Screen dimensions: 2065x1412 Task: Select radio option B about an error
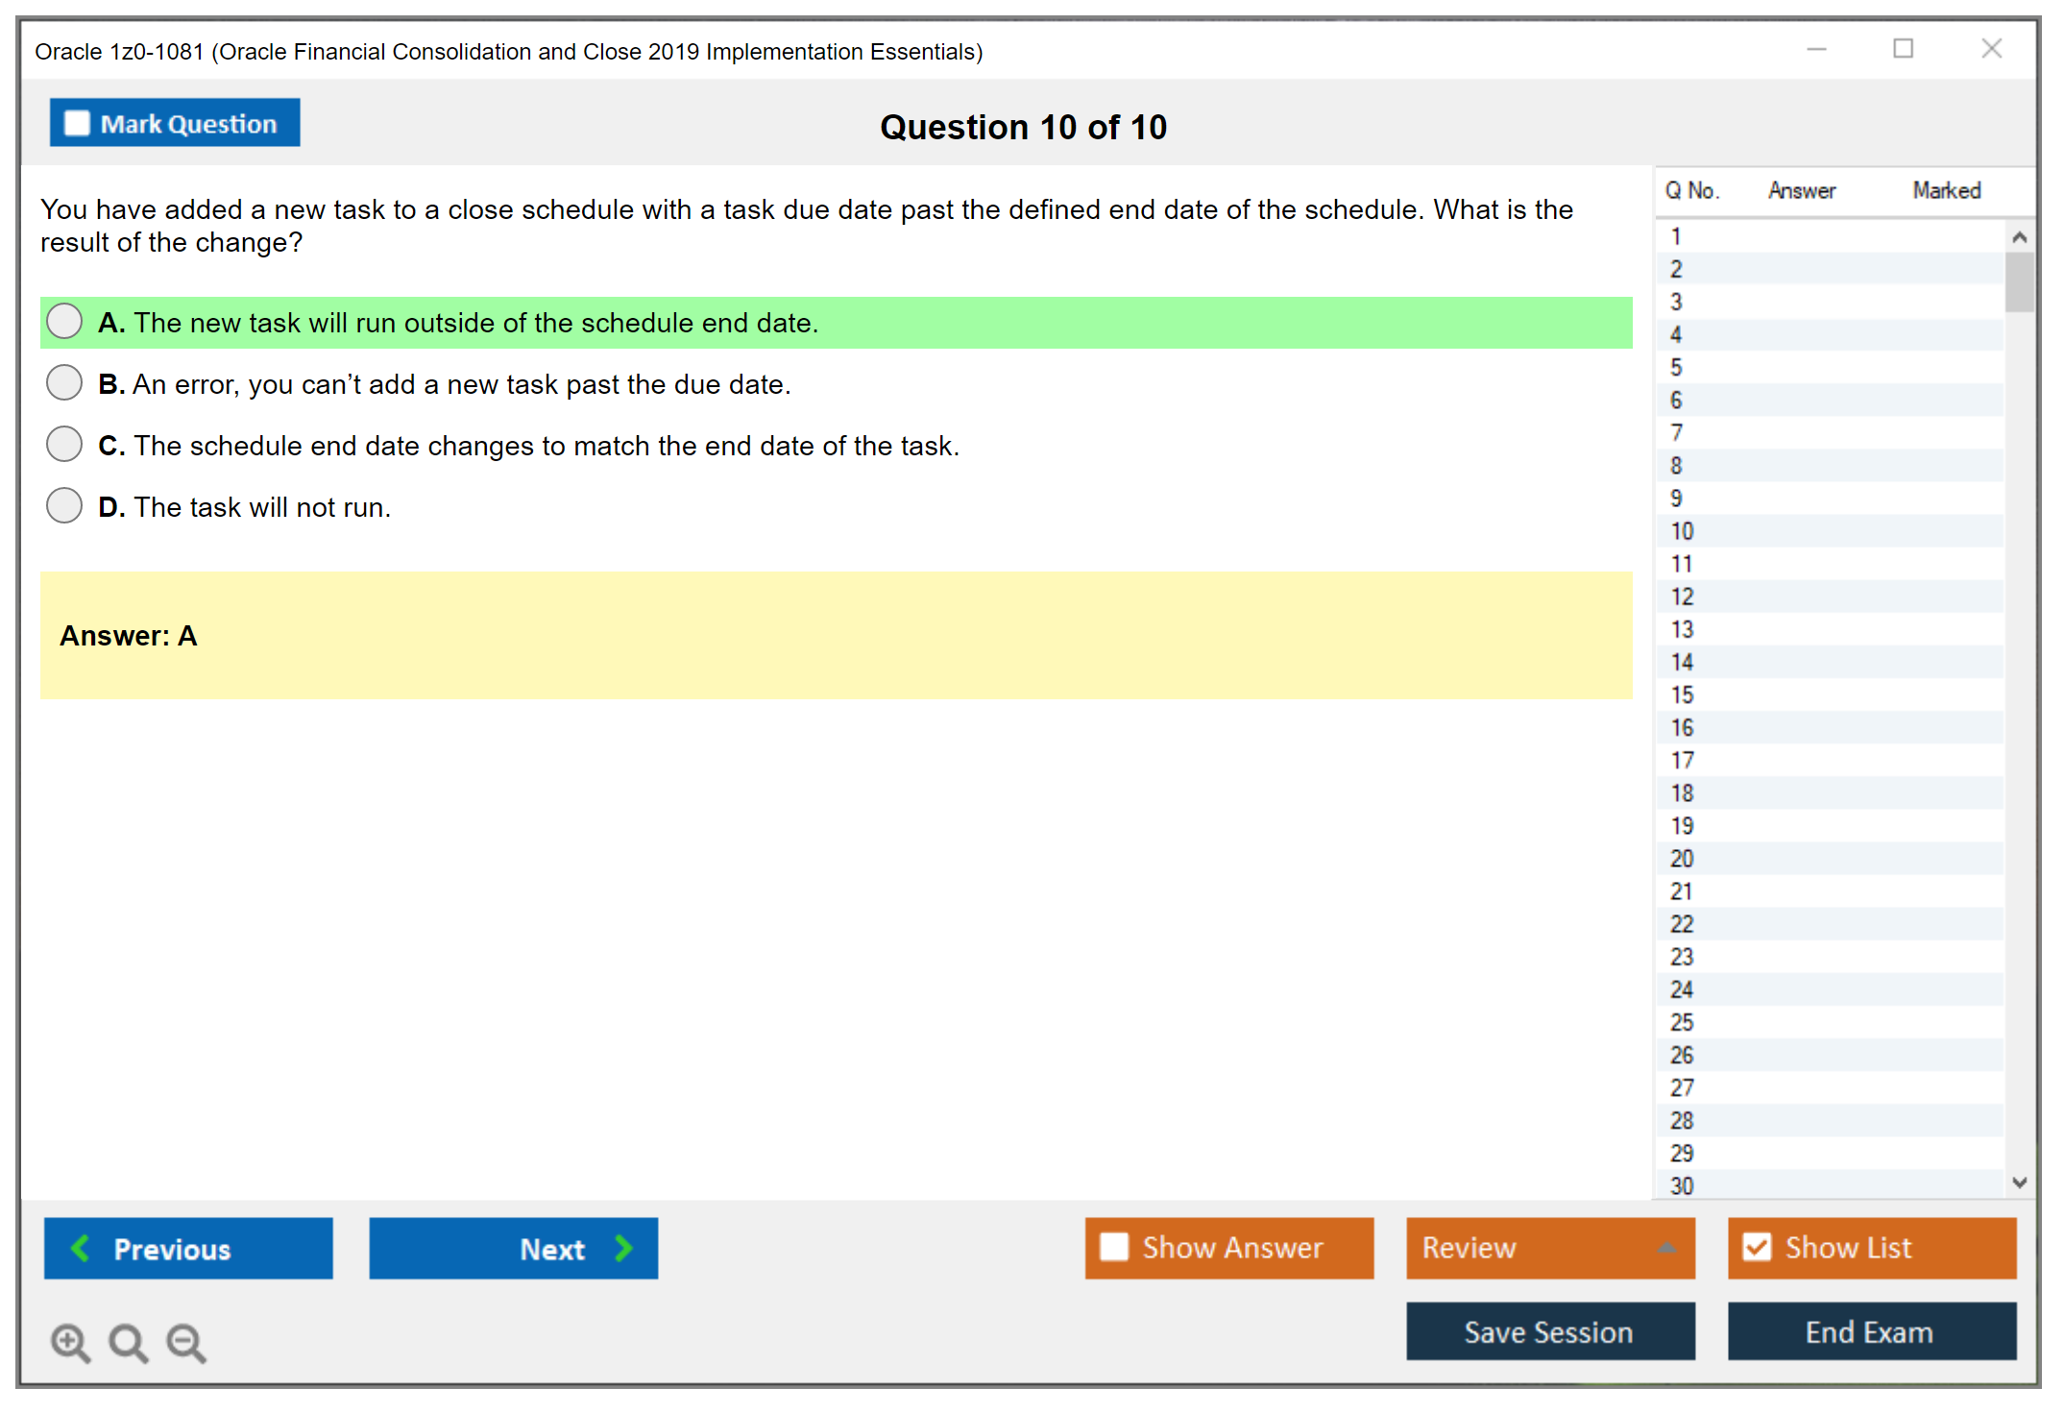pyautogui.click(x=64, y=382)
